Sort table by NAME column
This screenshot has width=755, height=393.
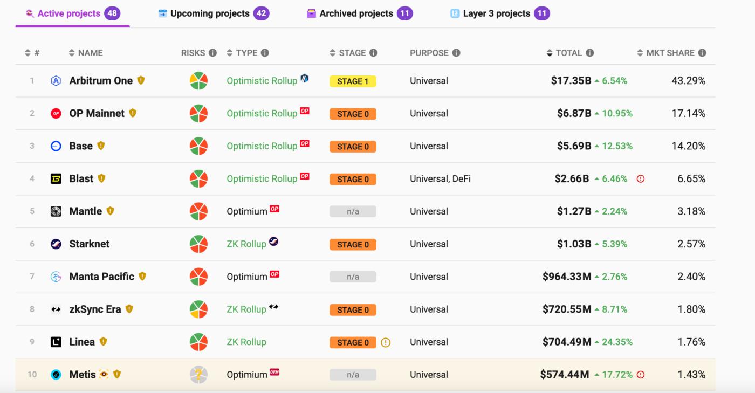85,53
